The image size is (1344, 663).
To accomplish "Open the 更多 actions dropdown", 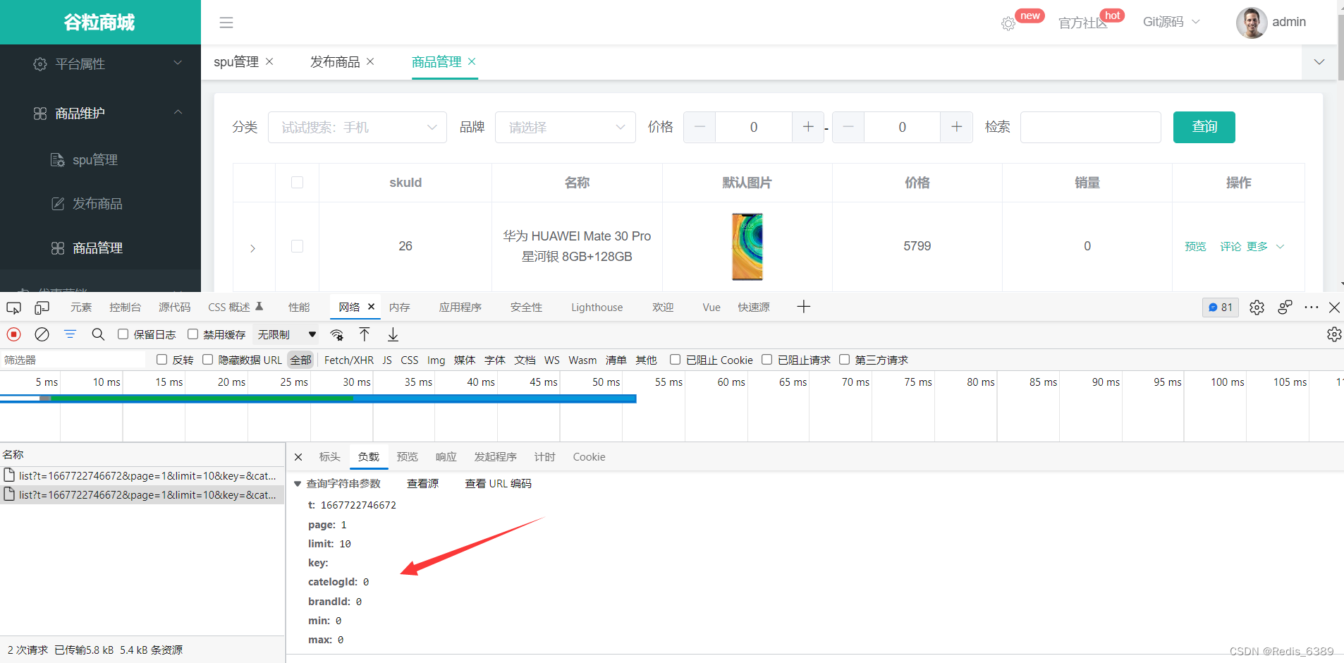I will [1265, 246].
